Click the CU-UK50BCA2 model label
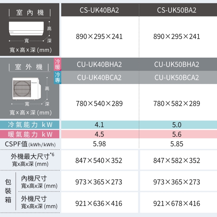The image size is (217, 217). (x=177, y=77)
